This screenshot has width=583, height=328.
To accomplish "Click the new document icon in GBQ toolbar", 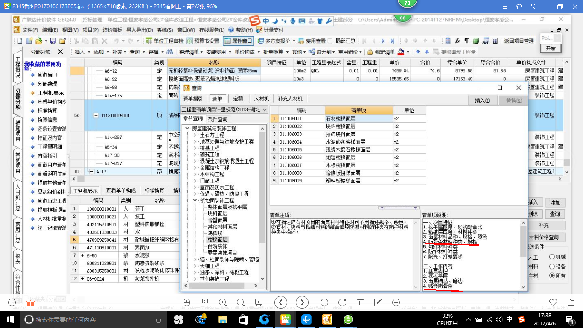I will click(x=20, y=41).
